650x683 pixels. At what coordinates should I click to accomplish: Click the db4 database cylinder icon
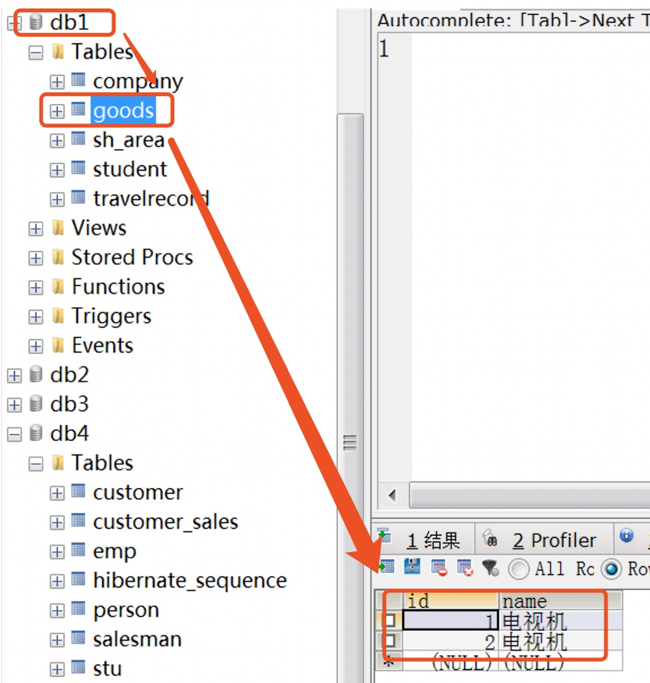pyautogui.click(x=36, y=433)
